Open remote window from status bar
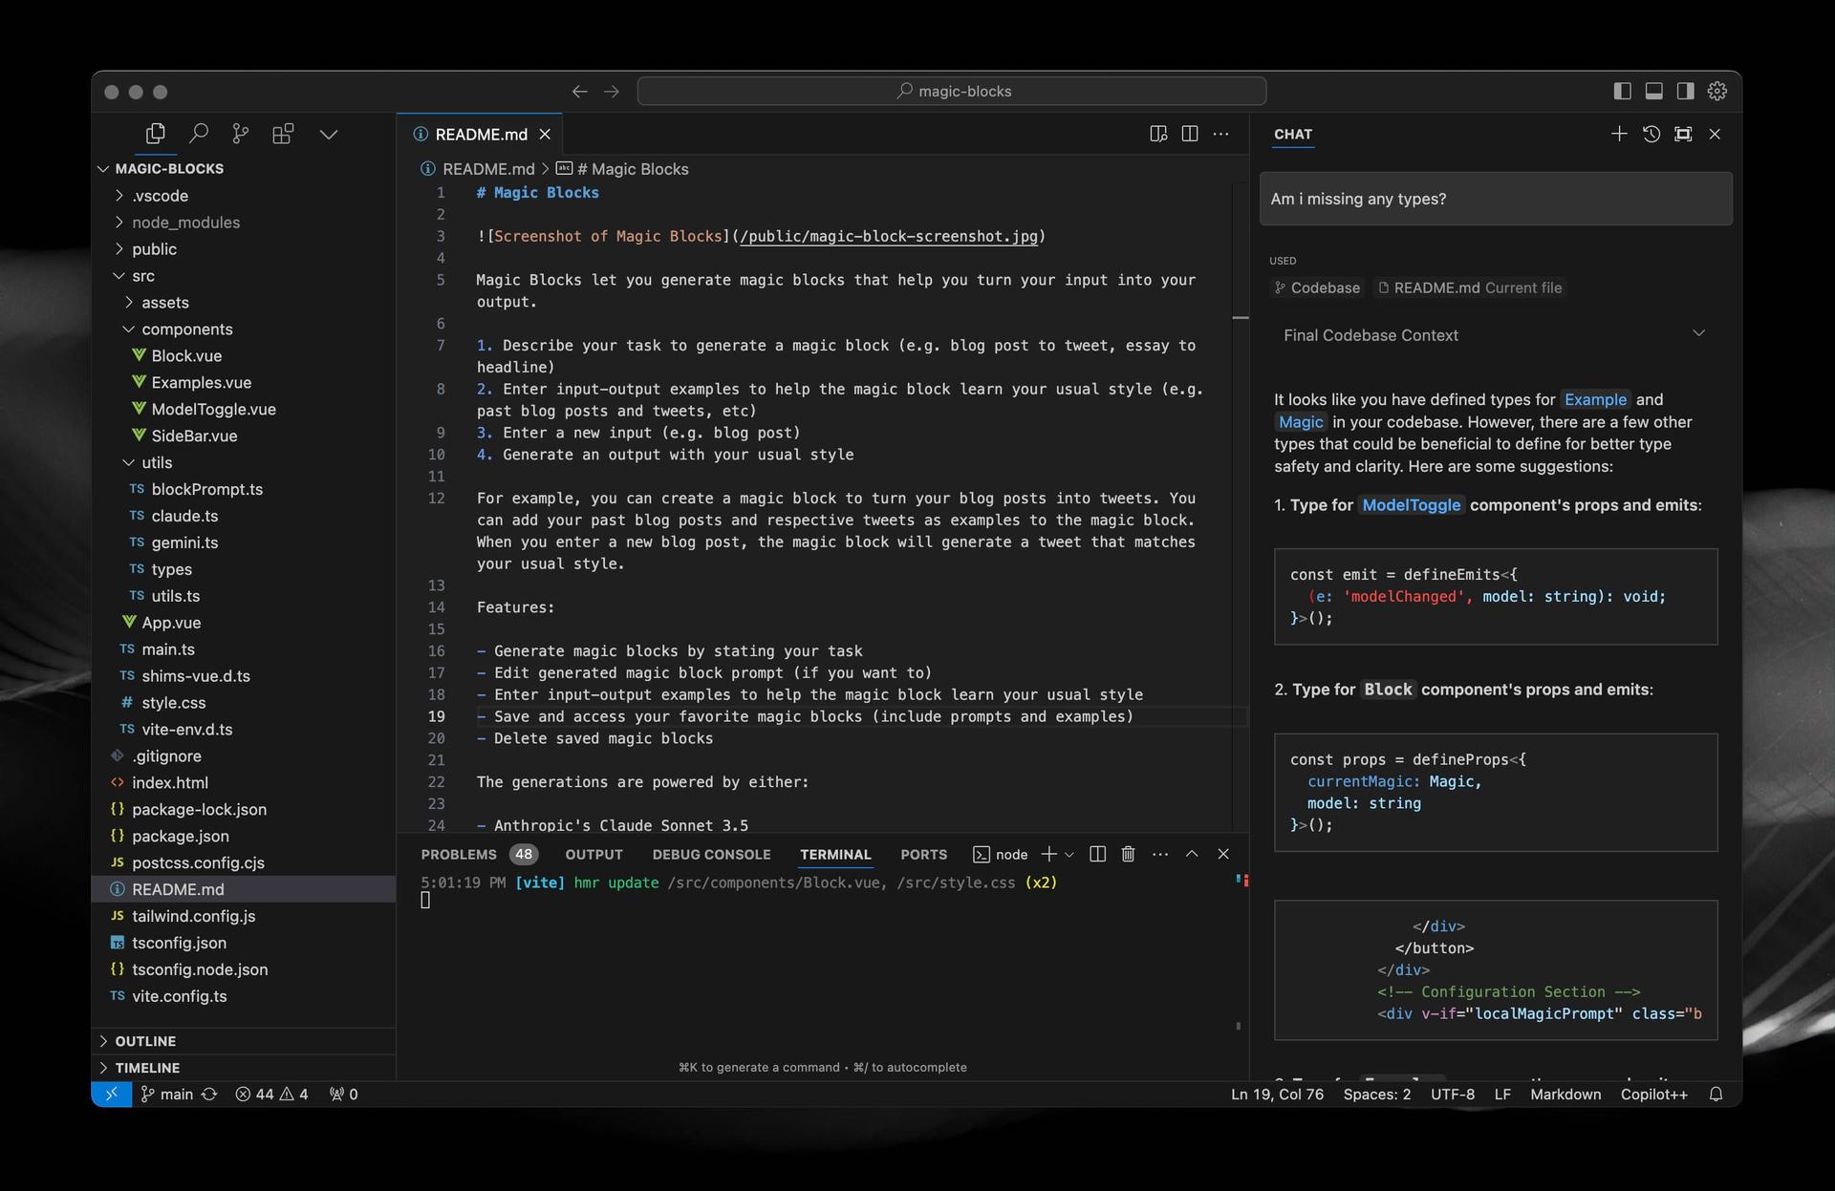This screenshot has height=1191, width=1835. (x=112, y=1095)
